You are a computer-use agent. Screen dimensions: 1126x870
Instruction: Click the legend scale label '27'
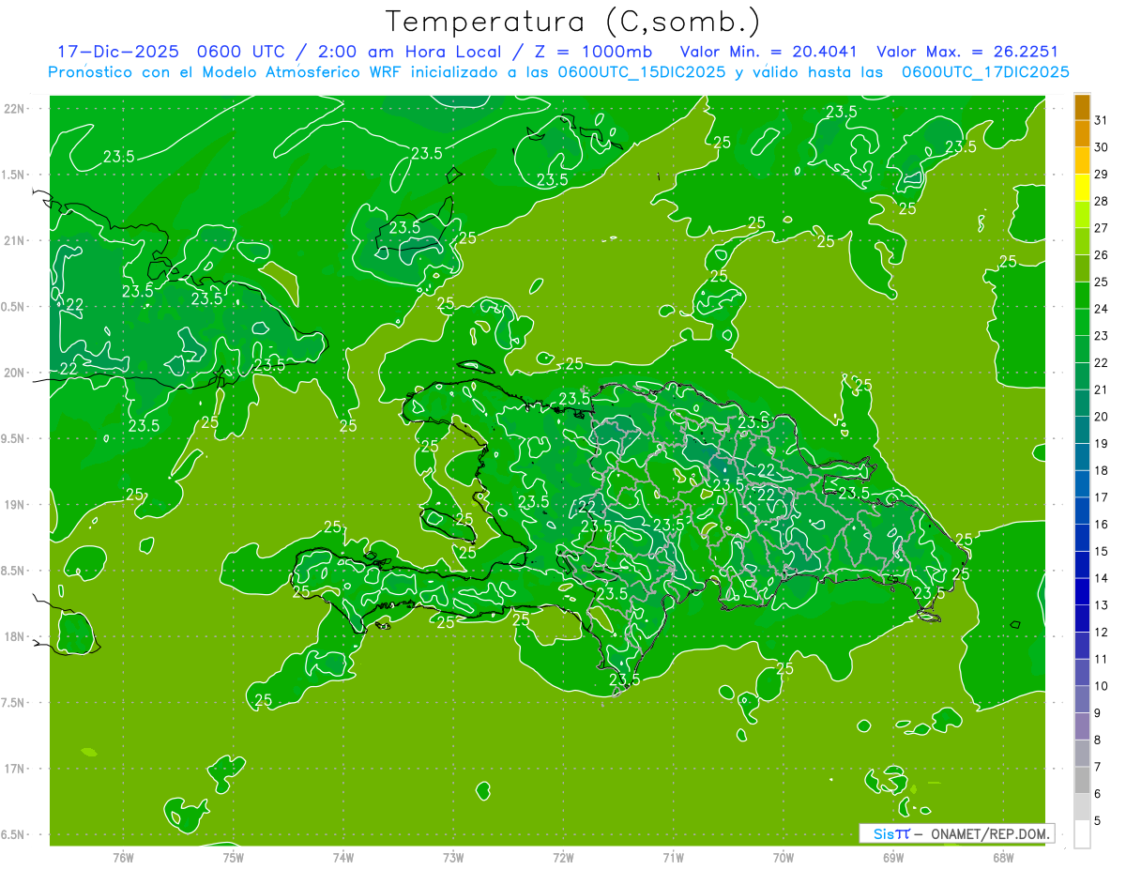point(1101,228)
